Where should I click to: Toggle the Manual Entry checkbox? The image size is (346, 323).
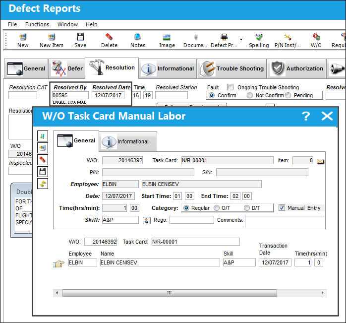[282, 208]
